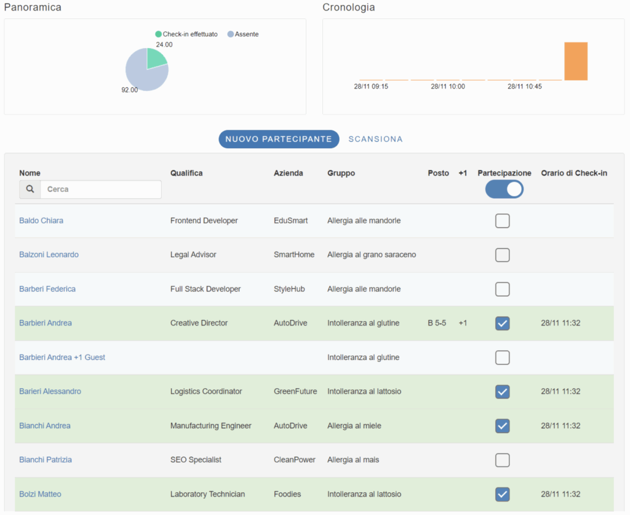Click the magnifier search icon under Nome
The height and width of the screenshot is (515, 630).
pos(30,190)
